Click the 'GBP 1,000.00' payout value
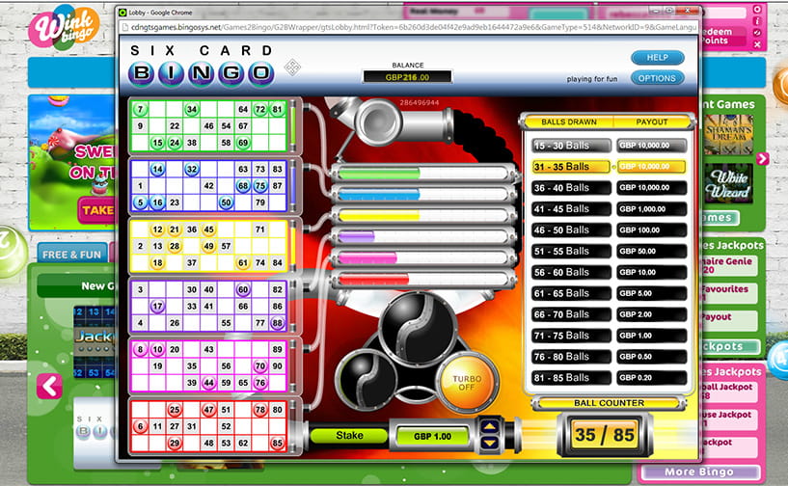This screenshot has width=788, height=486. (x=651, y=209)
